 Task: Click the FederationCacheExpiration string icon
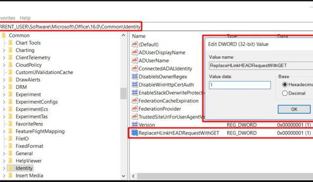tap(134, 100)
